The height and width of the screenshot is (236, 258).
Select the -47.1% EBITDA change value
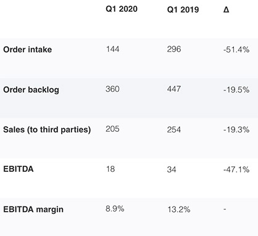coord(236,169)
